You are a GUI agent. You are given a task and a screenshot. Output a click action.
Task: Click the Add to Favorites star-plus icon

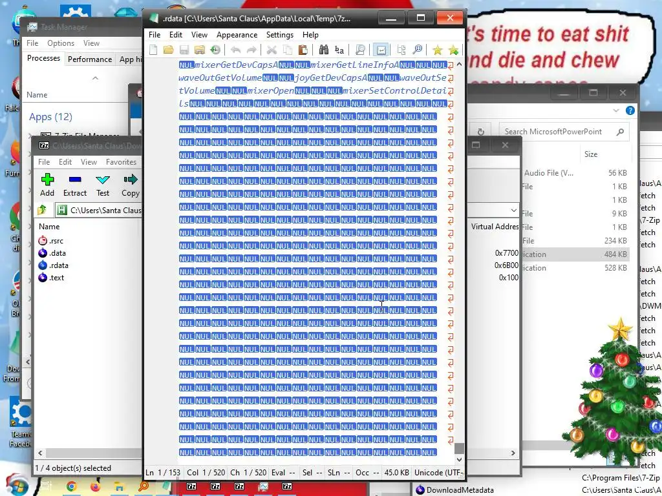[453, 50]
